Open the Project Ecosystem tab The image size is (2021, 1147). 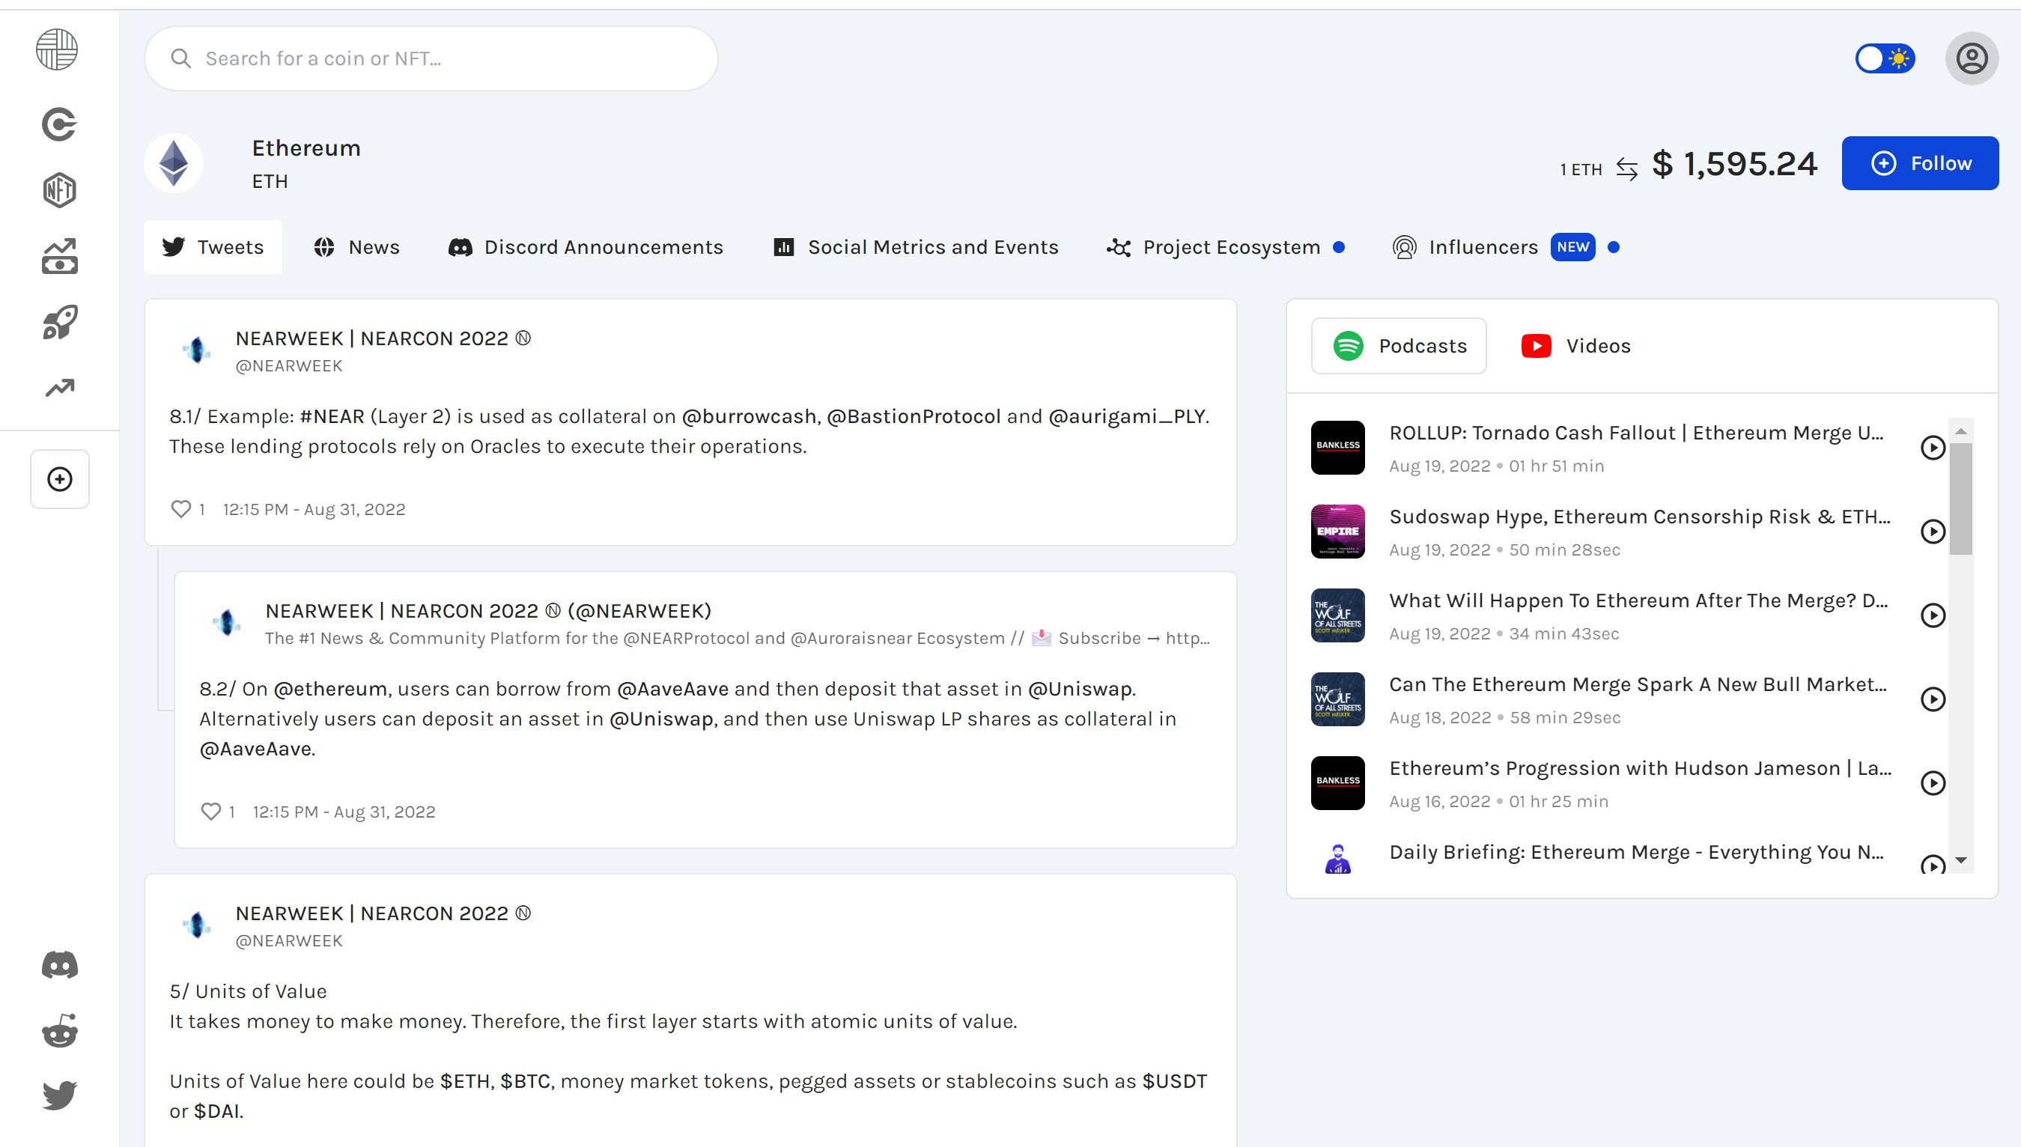click(1225, 247)
